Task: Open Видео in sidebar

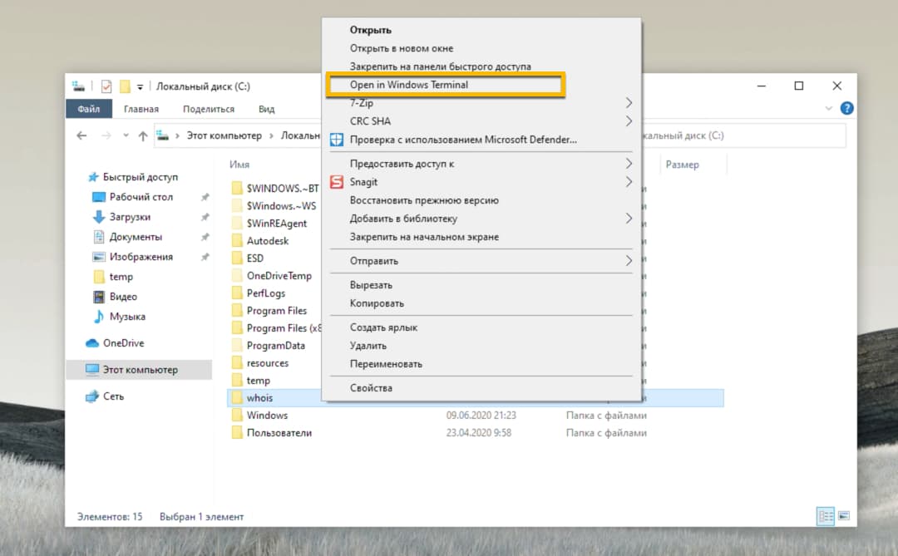Action: pyautogui.click(x=116, y=297)
